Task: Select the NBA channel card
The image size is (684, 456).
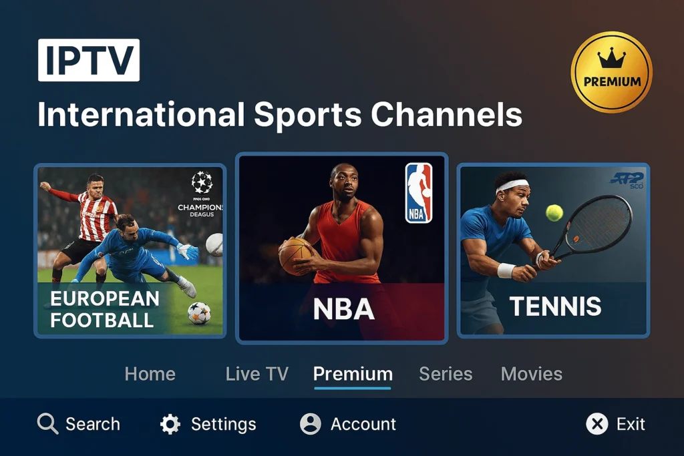Action: pos(342,248)
